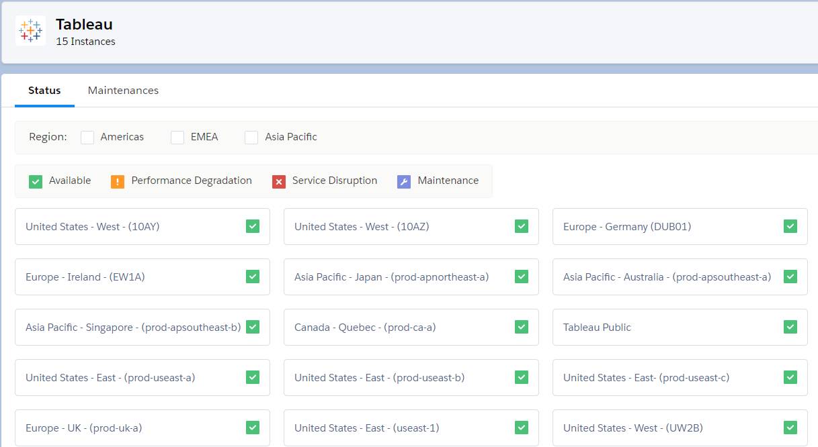Click the 15 Instances text

point(85,42)
